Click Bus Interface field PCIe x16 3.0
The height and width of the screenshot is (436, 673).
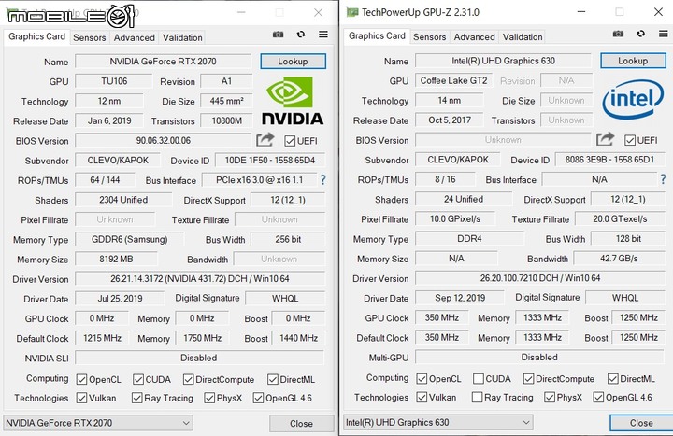click(x=260, y=180)
